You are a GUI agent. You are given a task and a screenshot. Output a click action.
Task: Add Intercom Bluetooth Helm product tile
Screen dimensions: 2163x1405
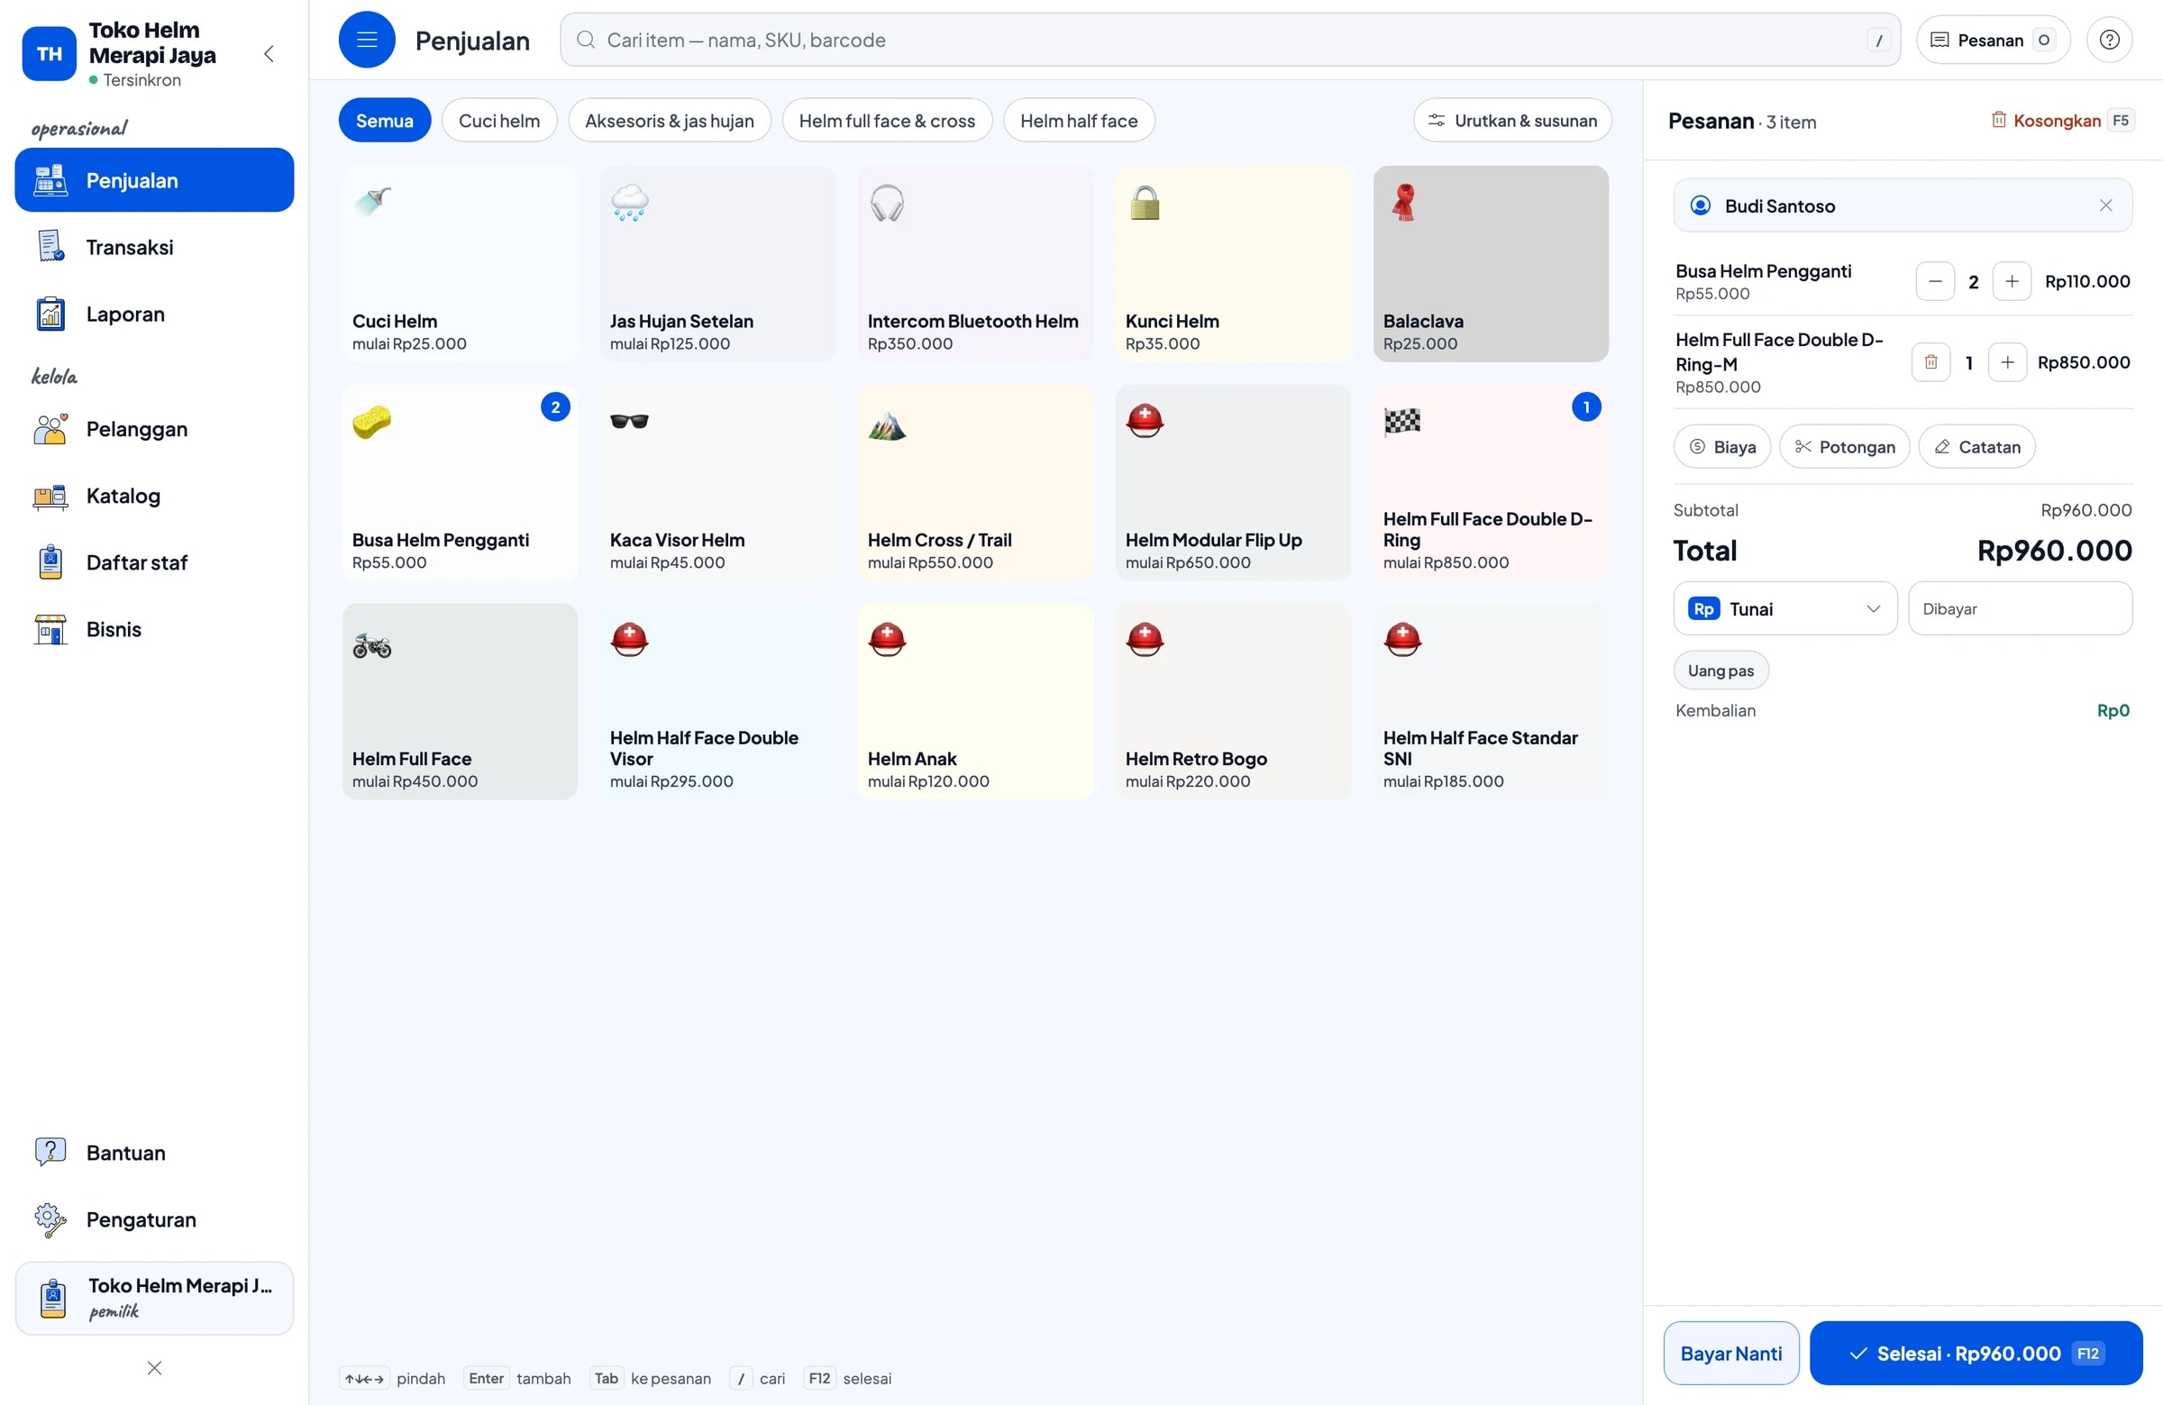(975, 263)
